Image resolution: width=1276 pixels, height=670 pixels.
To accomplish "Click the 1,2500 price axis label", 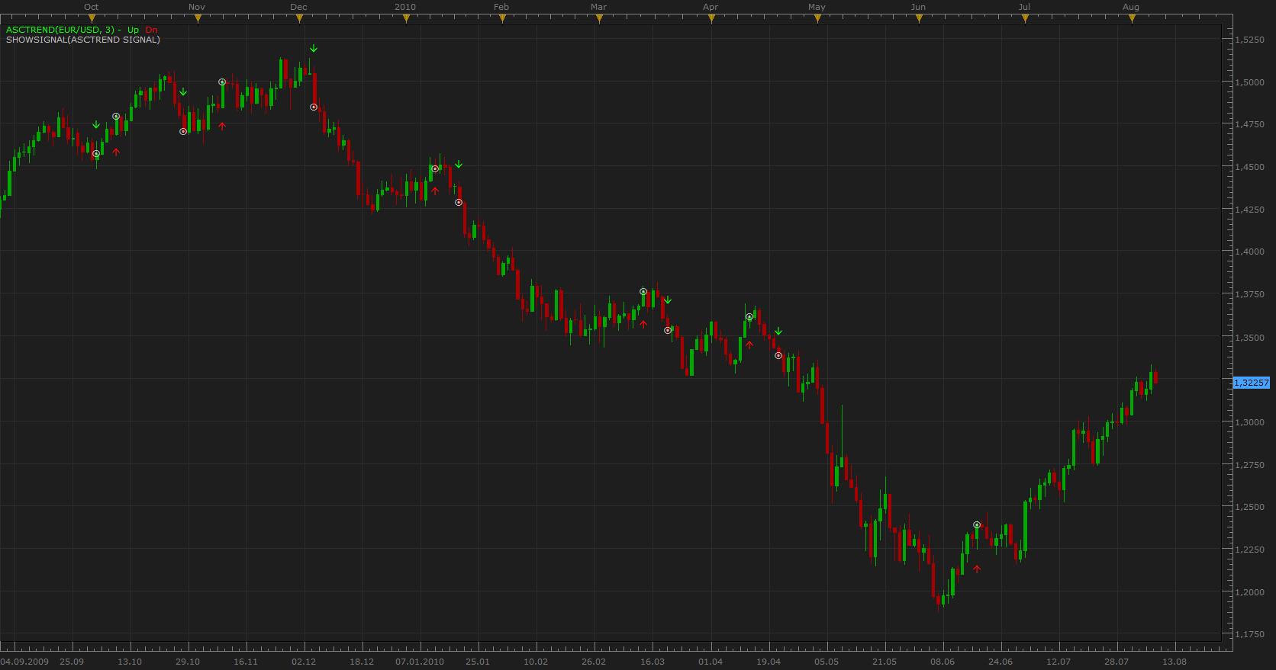I will (x=1250, y=507).
